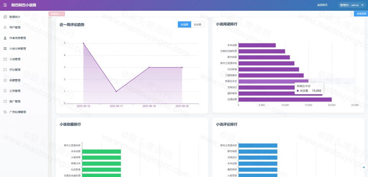Viewport: 368px width, 177px height.
Task: Click the 评论管理 chat bubble icon
Action: [5, 70]
